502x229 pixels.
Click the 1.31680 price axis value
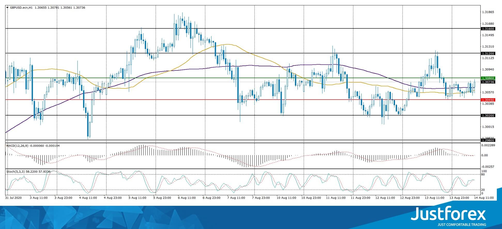488,24
